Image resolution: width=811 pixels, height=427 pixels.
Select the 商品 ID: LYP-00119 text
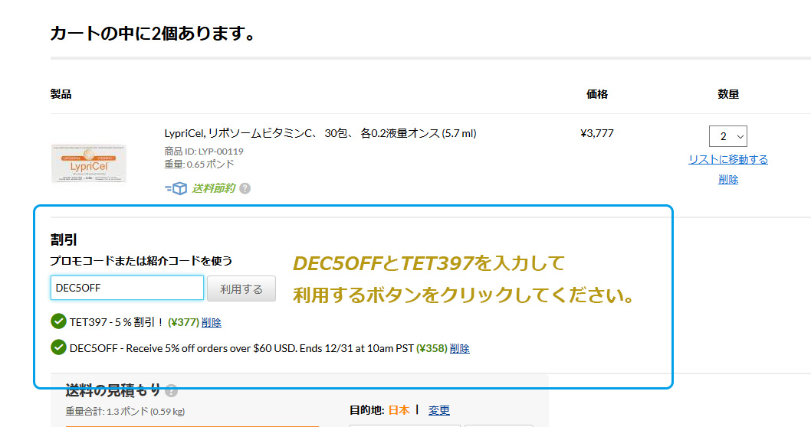204,152
